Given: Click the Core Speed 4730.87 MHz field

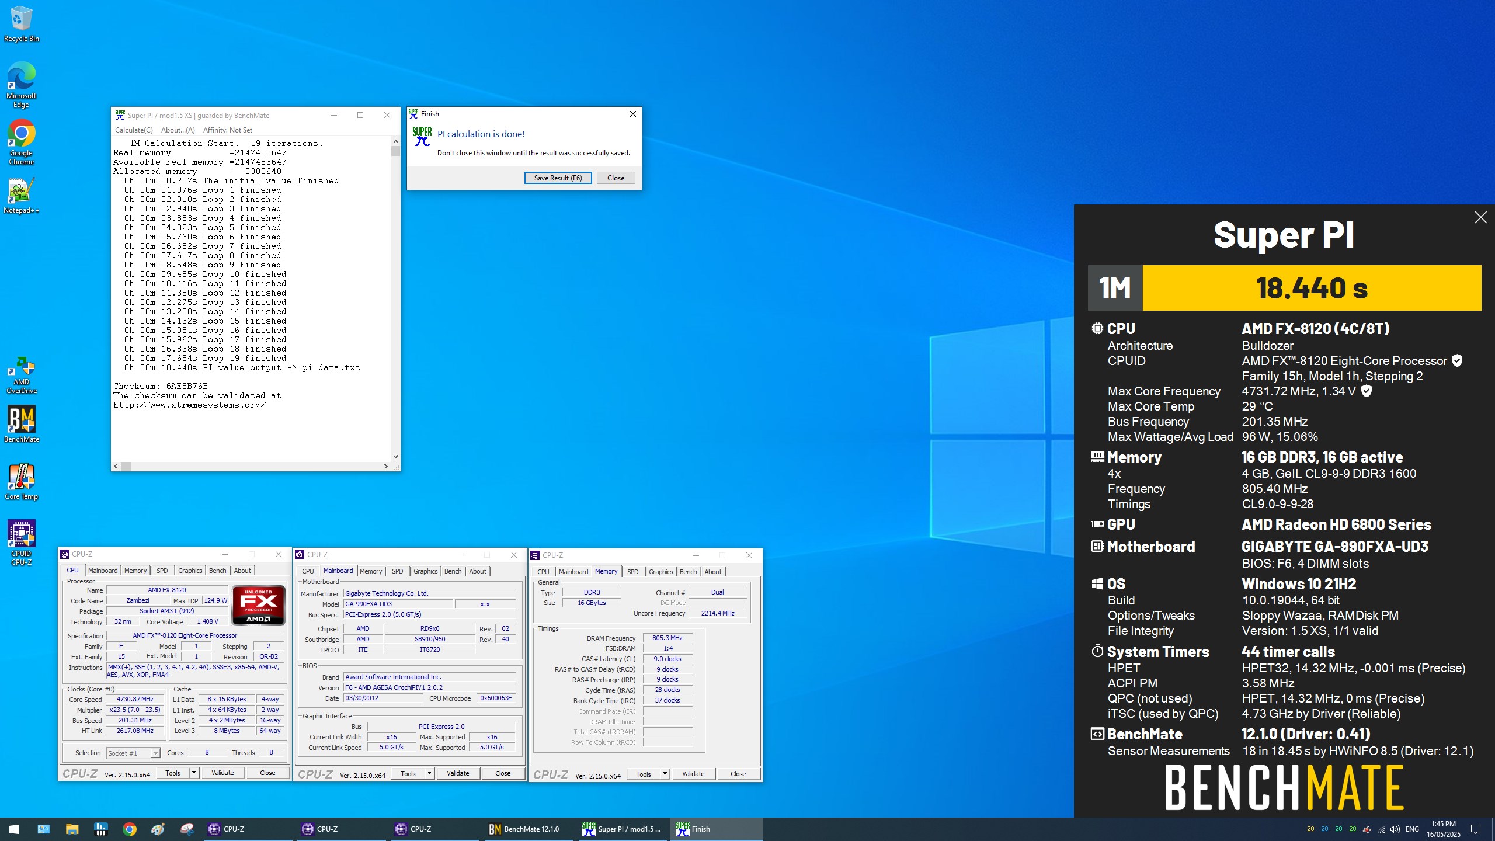Looking at the screenshot, I should point(135,699).
